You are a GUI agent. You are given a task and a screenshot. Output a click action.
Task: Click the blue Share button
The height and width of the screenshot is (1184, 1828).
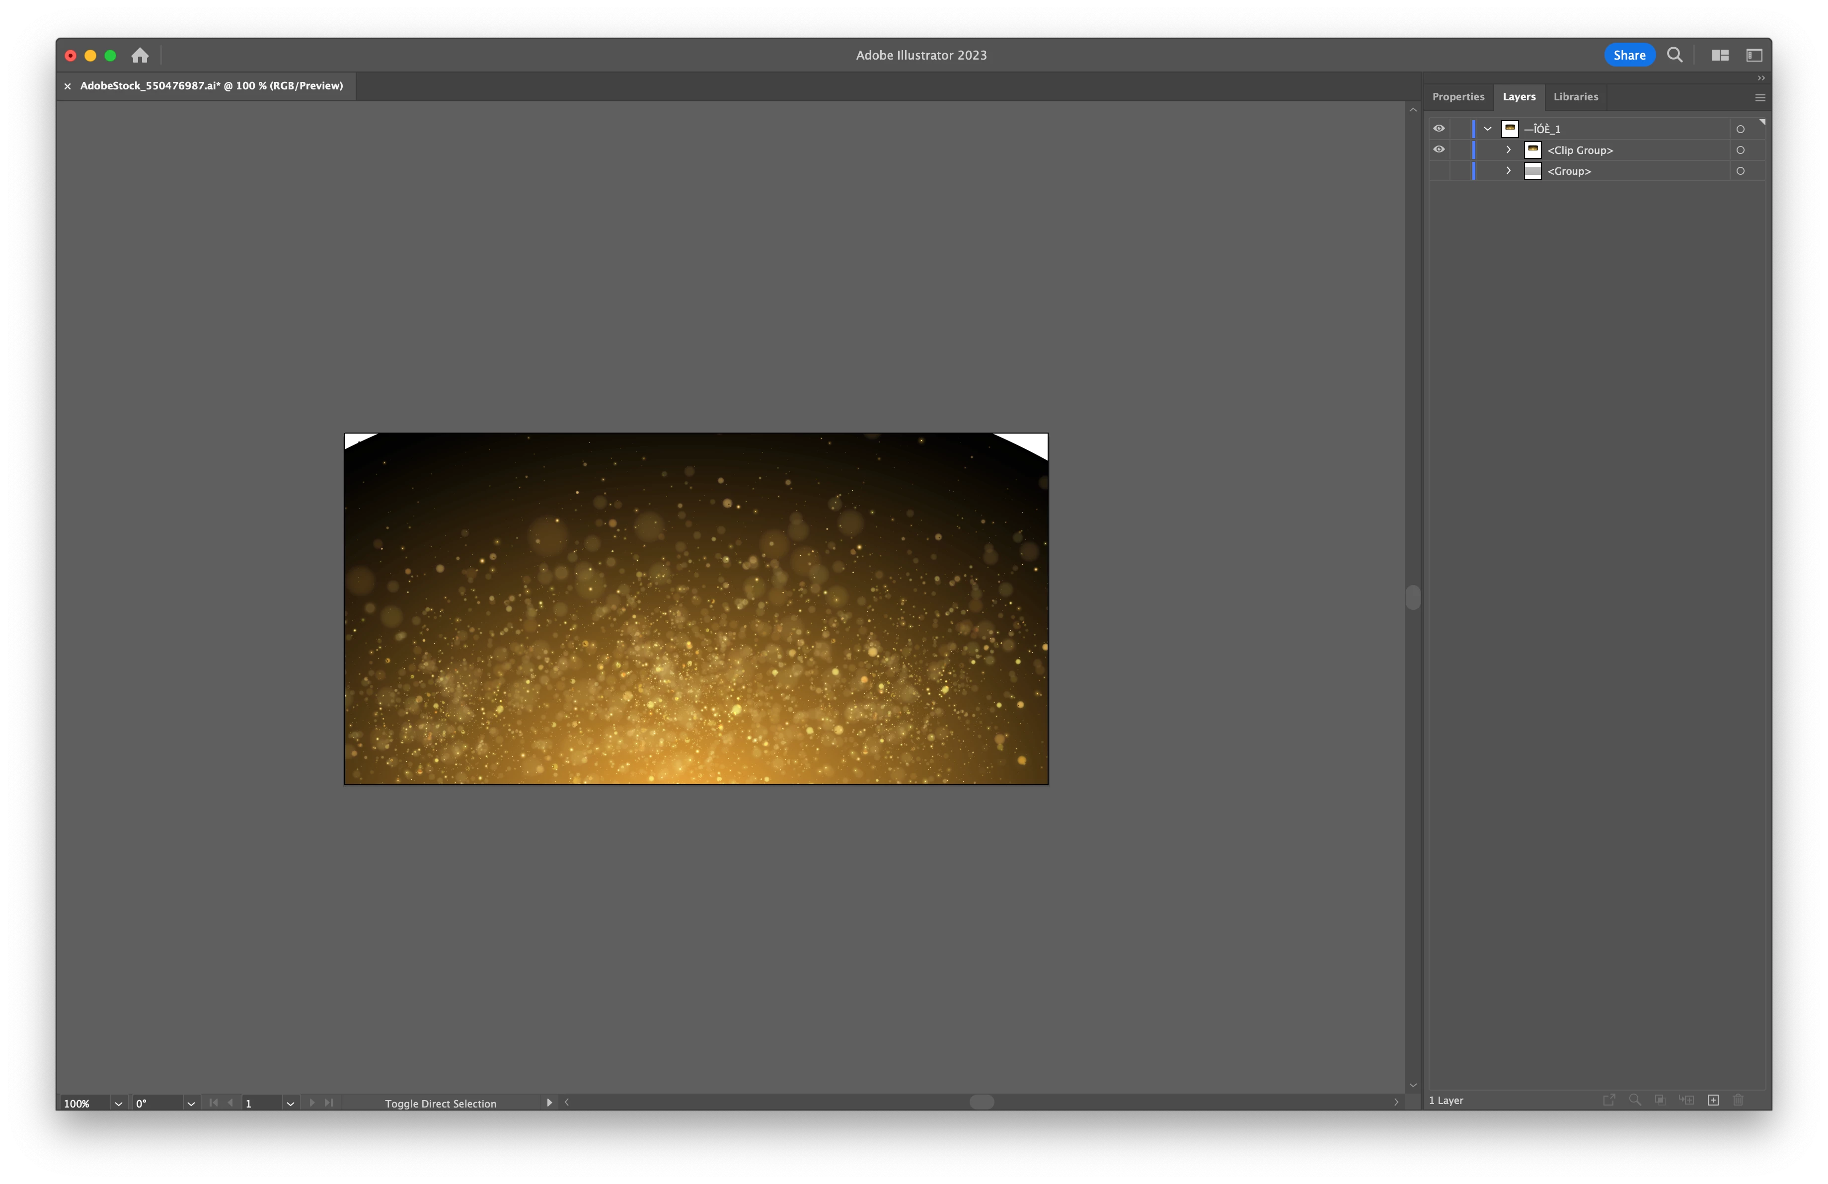coord(1629,55)
